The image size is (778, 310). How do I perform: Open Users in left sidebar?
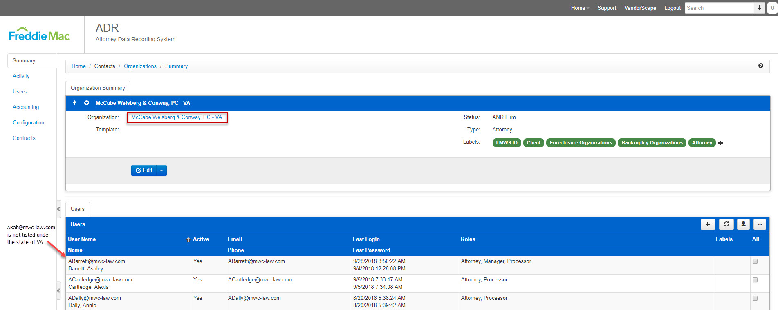(20, 92)
